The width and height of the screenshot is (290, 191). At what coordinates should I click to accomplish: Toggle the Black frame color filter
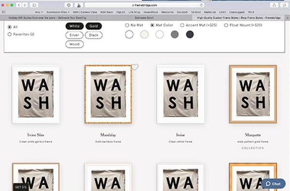94,35
